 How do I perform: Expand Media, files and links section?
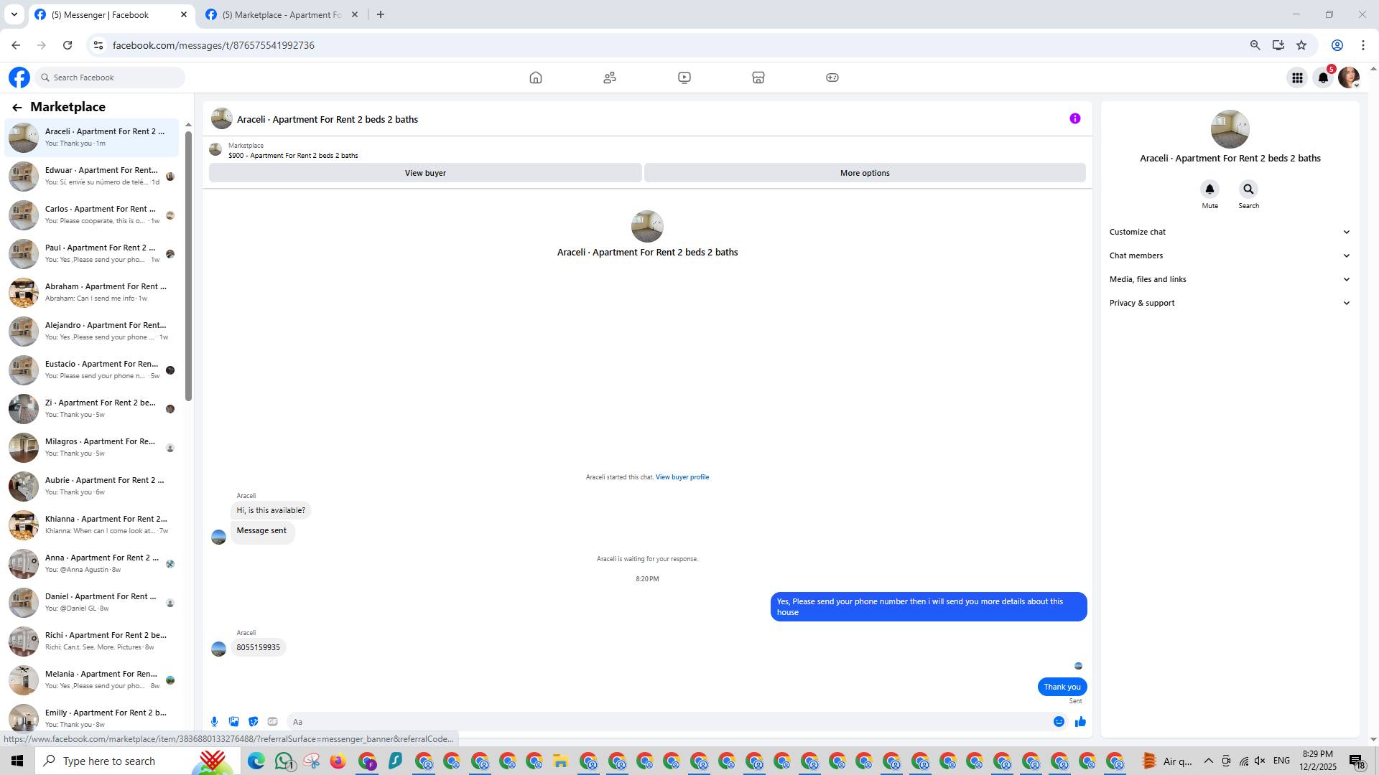coord(1230,279)
